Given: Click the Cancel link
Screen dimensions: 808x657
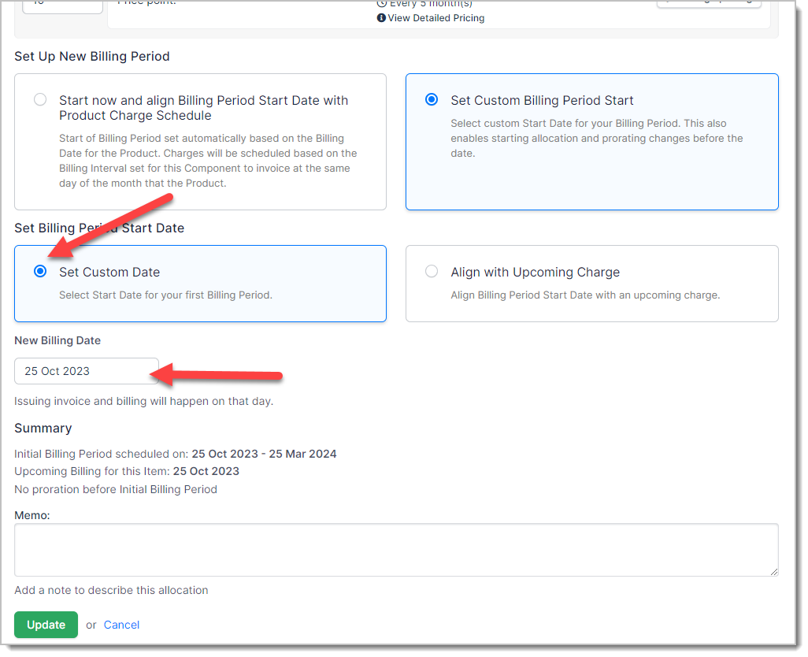Looking at the screenshot, I should tap(121, 625).
